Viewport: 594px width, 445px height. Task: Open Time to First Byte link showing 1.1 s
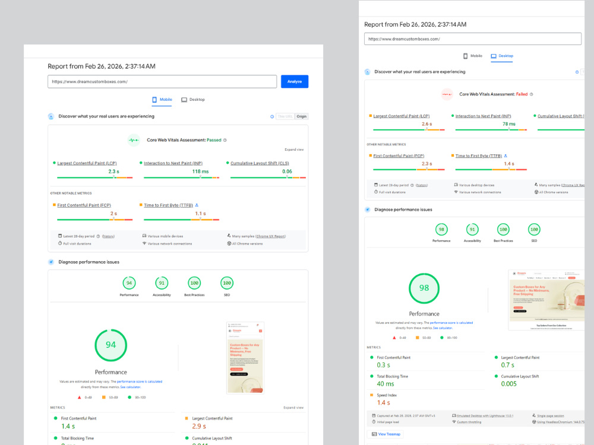168,205
